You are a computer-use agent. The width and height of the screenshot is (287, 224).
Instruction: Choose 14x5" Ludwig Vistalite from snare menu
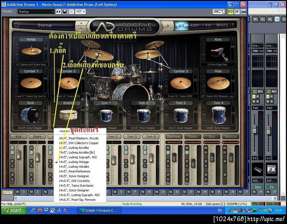pos(80,167)
